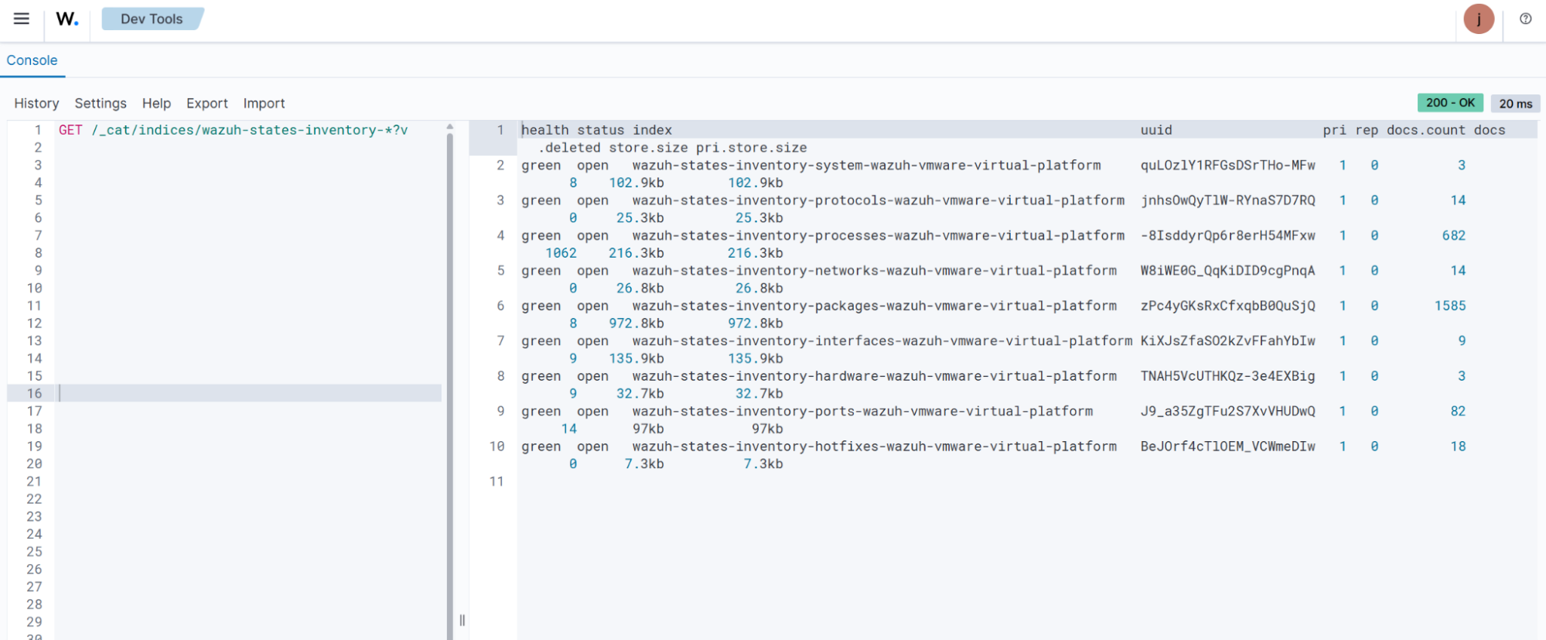Viewport: 1546px width, 640px height.
Task: Click the help icon in top-right corner
Action: [x=1525, y=19]
